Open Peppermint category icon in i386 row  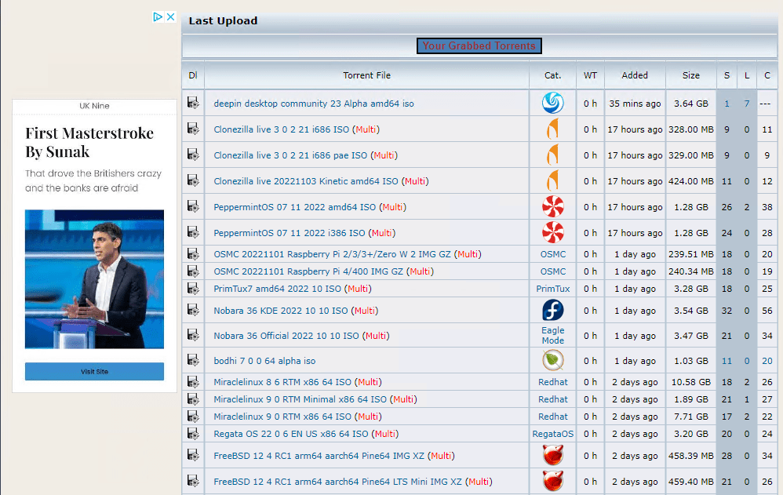pos(553,232)
